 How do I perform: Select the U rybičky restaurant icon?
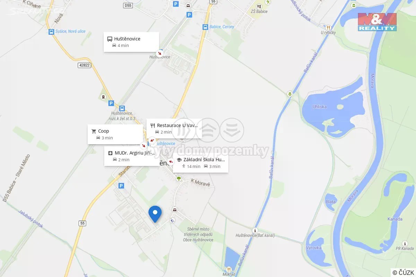point(328,27)
